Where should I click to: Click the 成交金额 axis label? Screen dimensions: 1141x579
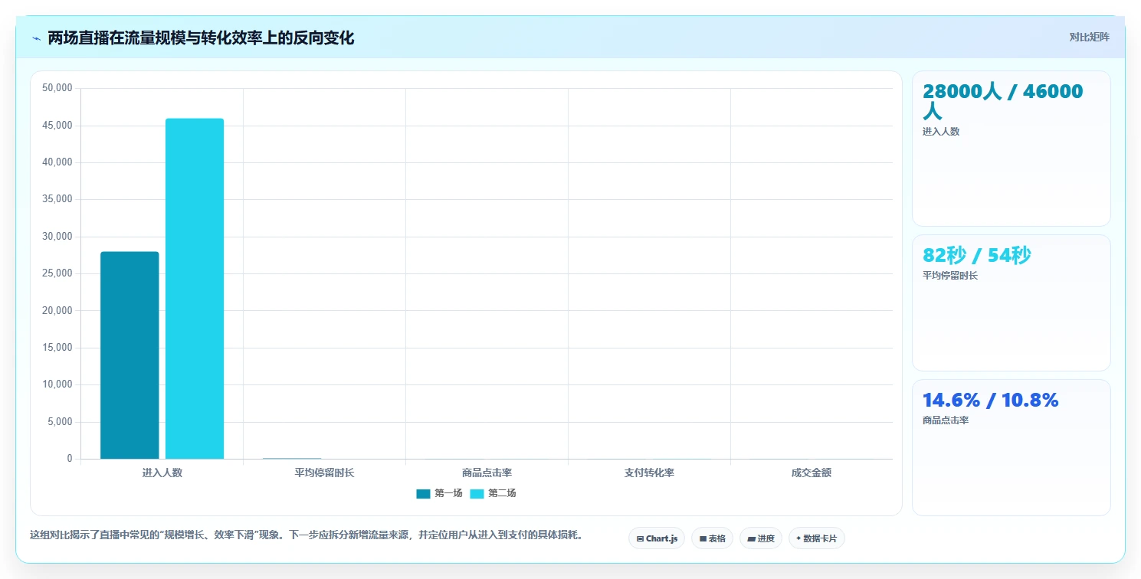click(x=811, y=473)
